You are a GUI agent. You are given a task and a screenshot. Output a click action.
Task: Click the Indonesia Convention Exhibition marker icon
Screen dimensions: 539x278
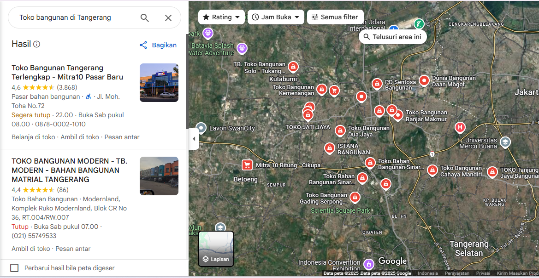368,264
